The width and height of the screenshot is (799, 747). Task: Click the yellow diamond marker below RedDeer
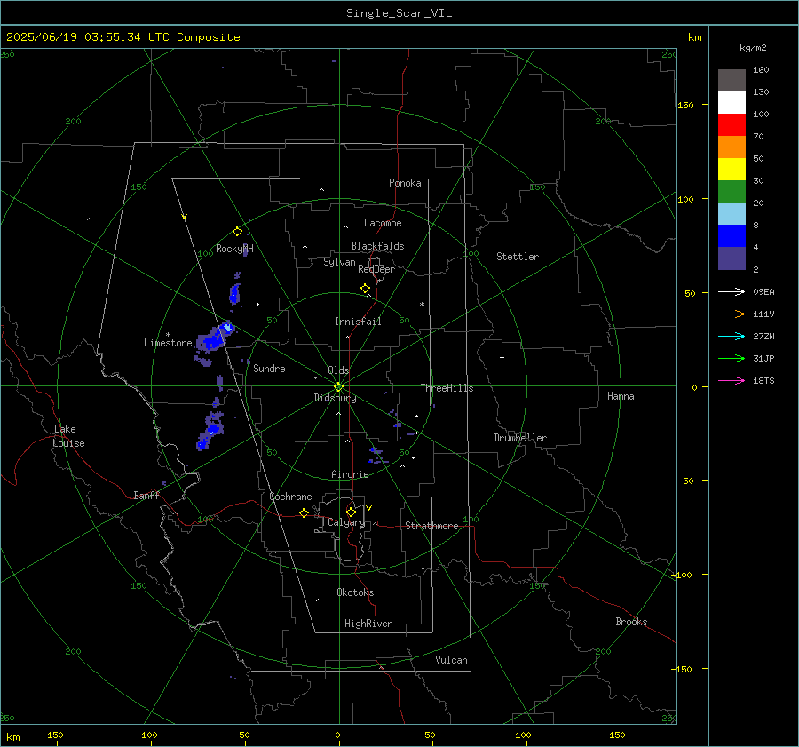point(365,289)
